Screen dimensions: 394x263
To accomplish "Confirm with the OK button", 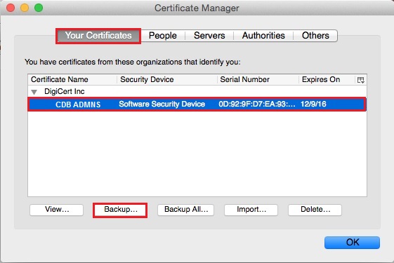I will pos(352,243).
